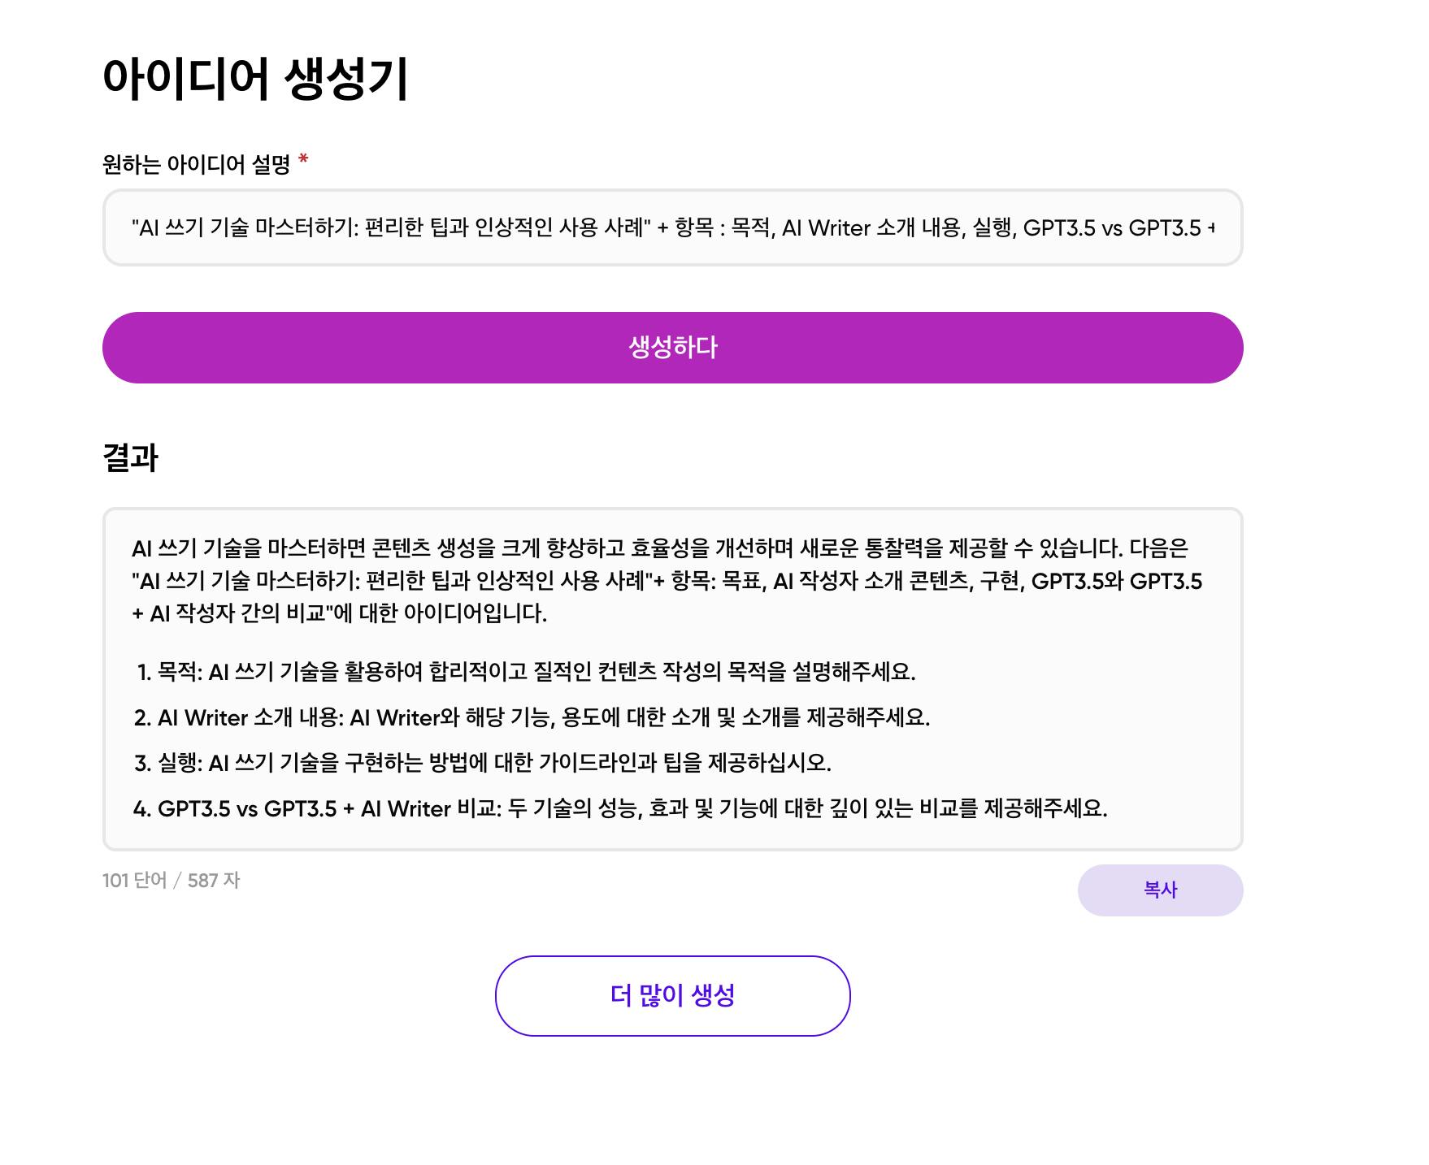Generate more ideas with 더 많이 생성
The width and height of the screenshot is (1429, 1165).
tap(672, 995)
